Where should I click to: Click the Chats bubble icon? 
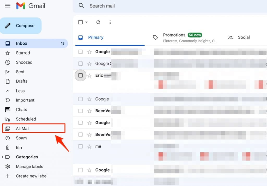(x=8, y=110)
